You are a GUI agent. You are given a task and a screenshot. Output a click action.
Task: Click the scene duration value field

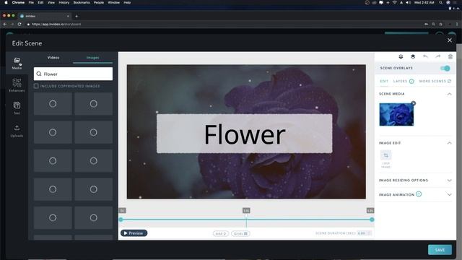(364, 233)
